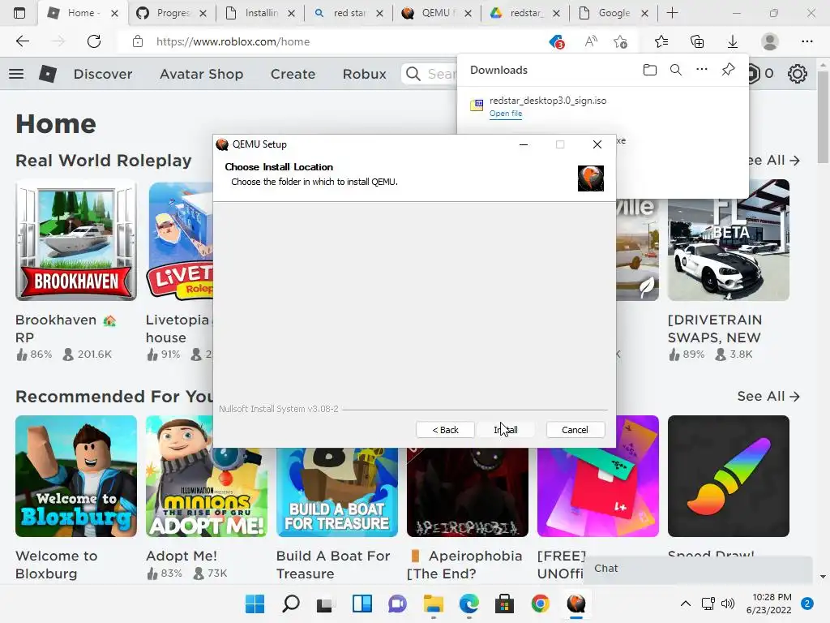View site information lock icon
830x623 pixels.
click(138, 41)
